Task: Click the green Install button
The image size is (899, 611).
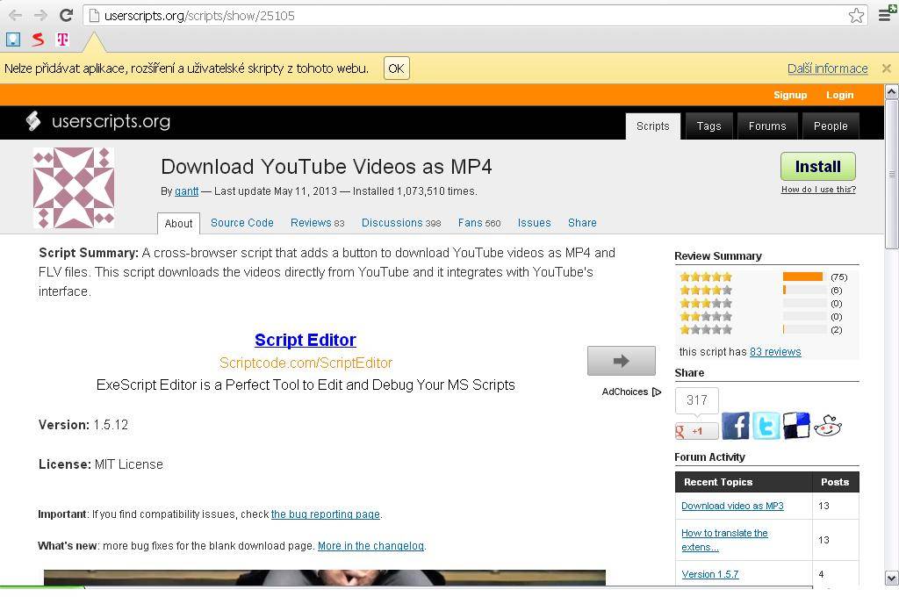Action: [x=818, y=167]
